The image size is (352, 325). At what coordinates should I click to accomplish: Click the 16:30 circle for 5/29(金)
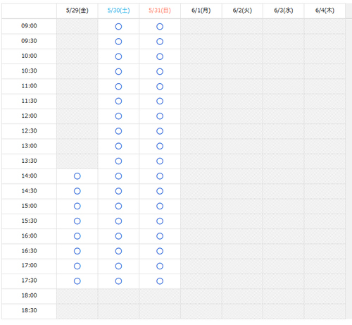(x=77, y=251)
